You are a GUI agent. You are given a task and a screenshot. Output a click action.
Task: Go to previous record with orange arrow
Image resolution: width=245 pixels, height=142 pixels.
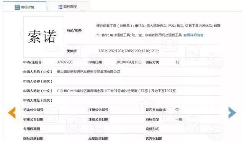coord(12,112)
